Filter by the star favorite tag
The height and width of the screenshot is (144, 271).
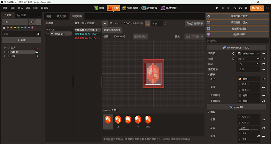(4, 28)
